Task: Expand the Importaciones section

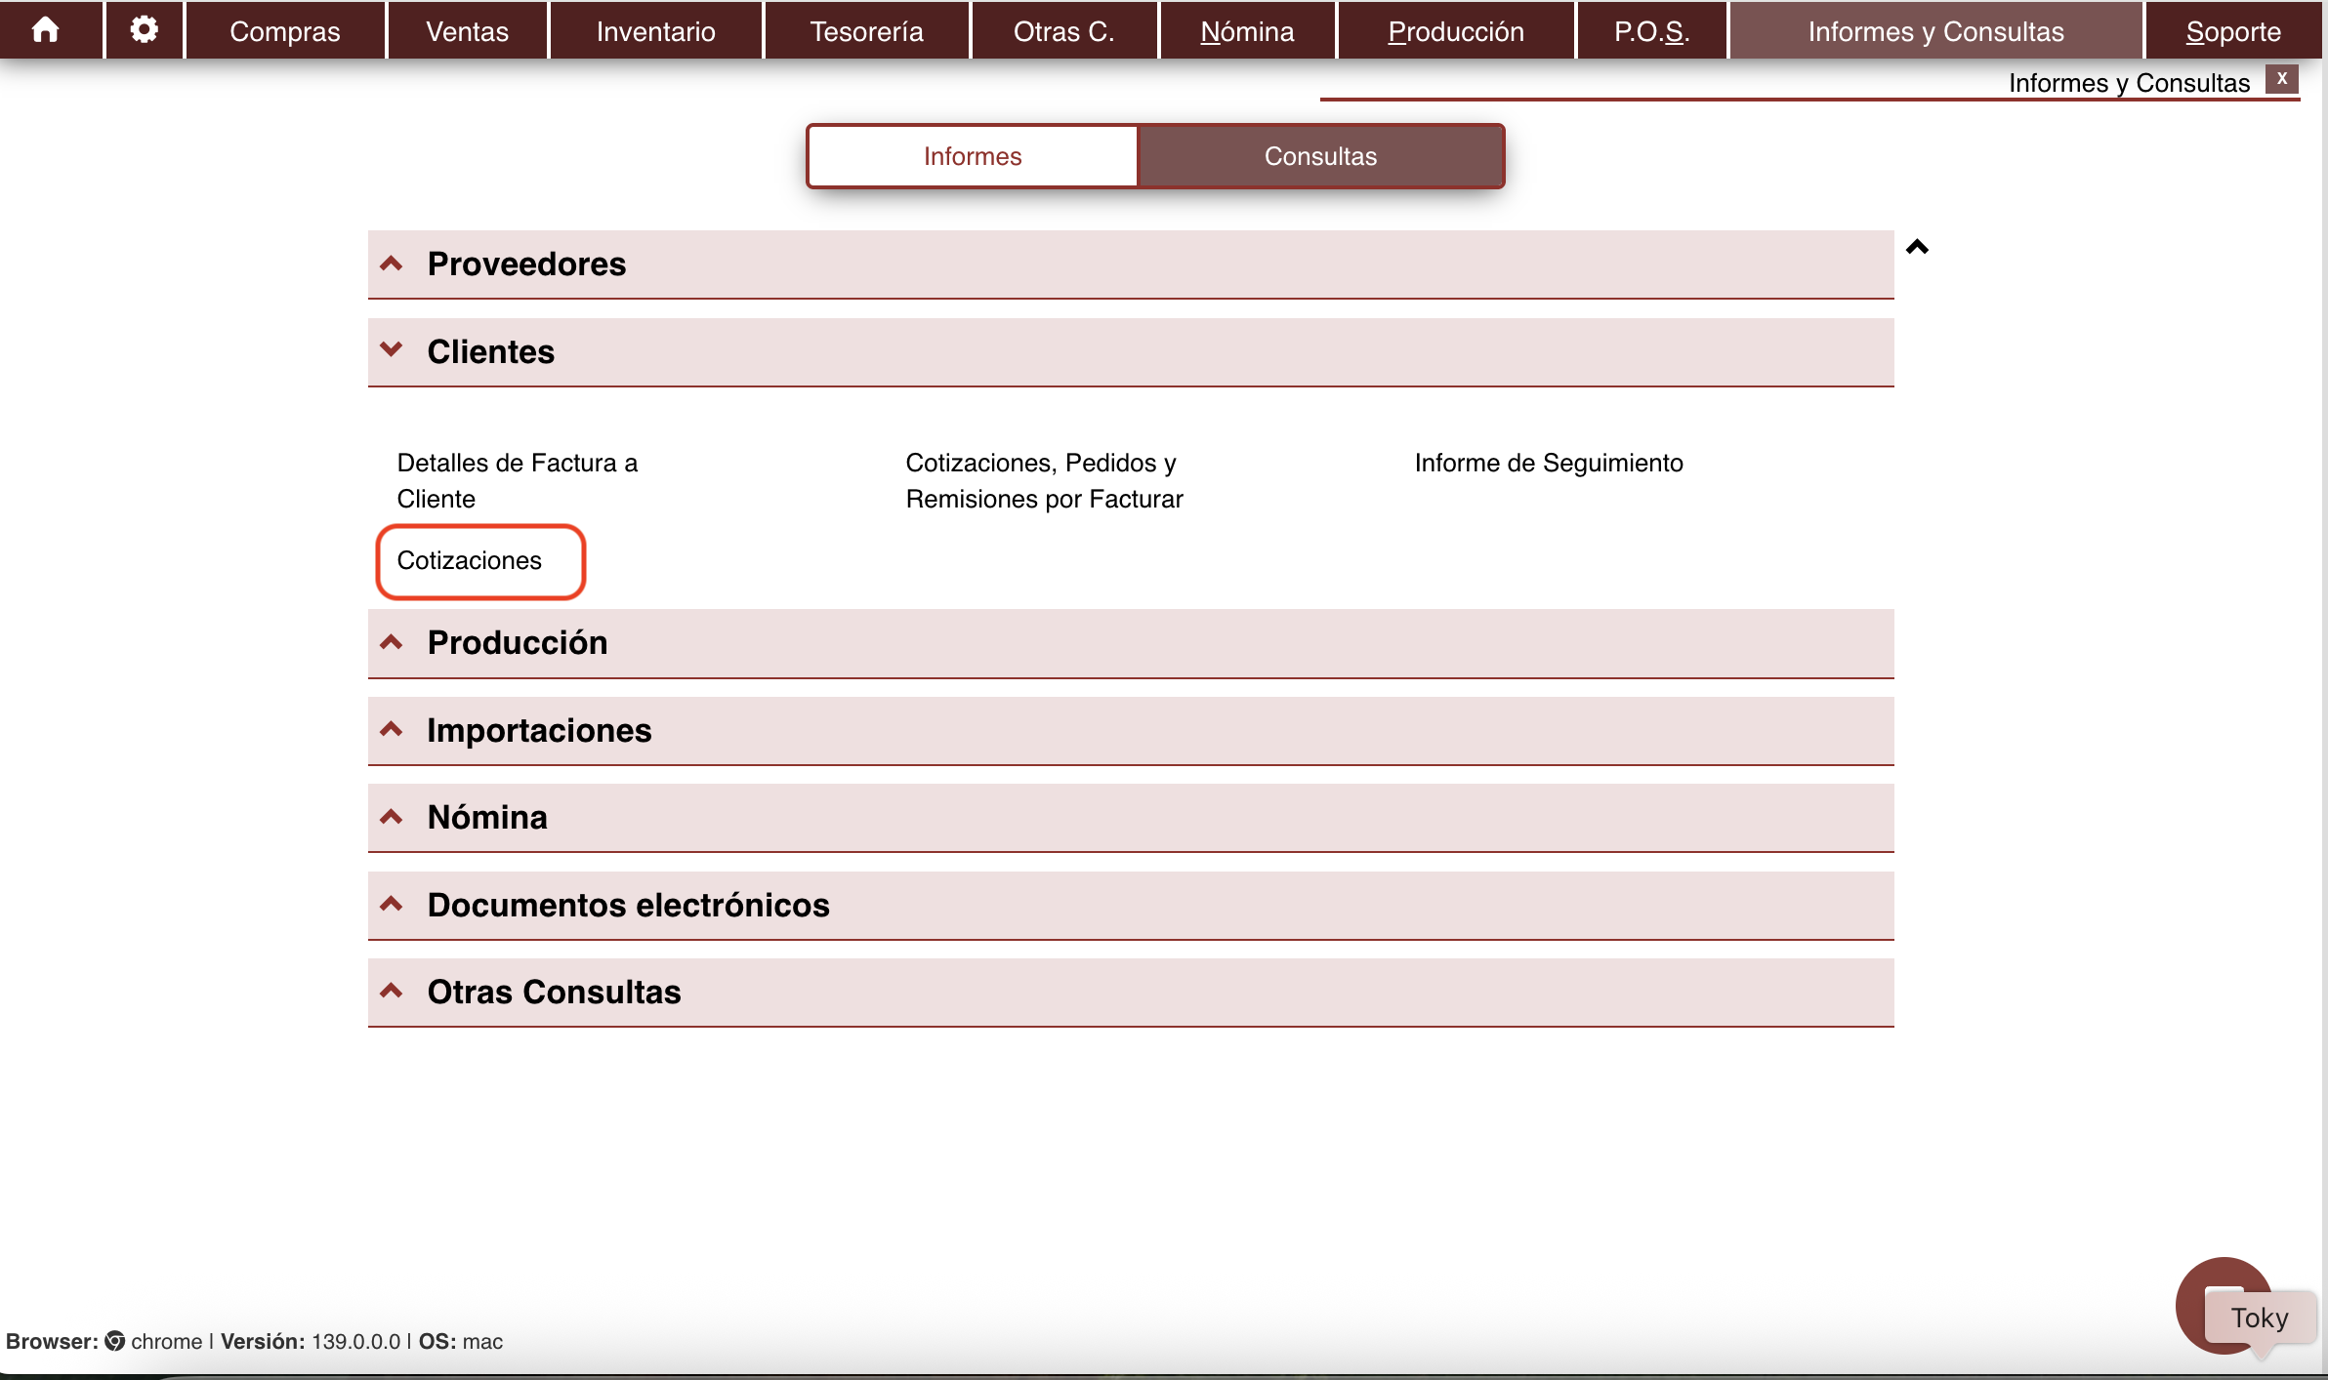Action: [538, 730]
